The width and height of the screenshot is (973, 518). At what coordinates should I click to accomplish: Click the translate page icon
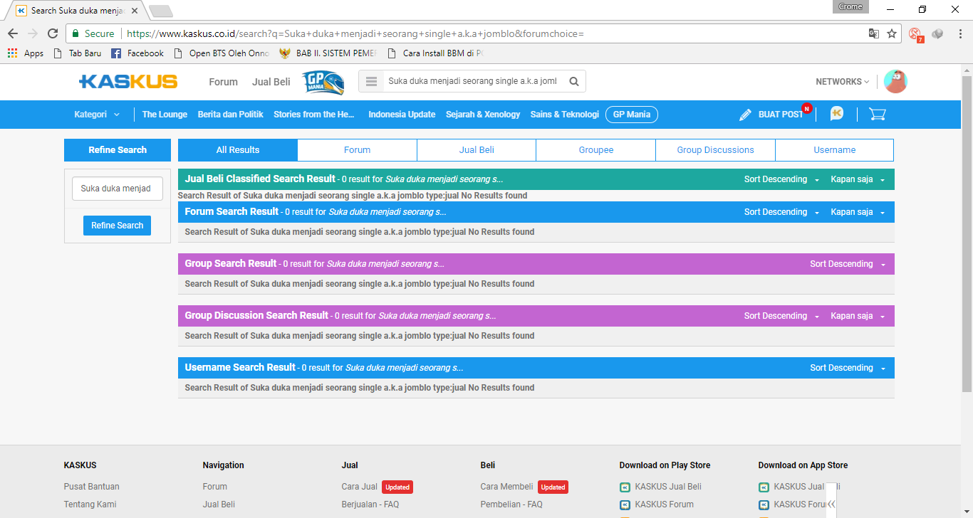coord(874,33)
